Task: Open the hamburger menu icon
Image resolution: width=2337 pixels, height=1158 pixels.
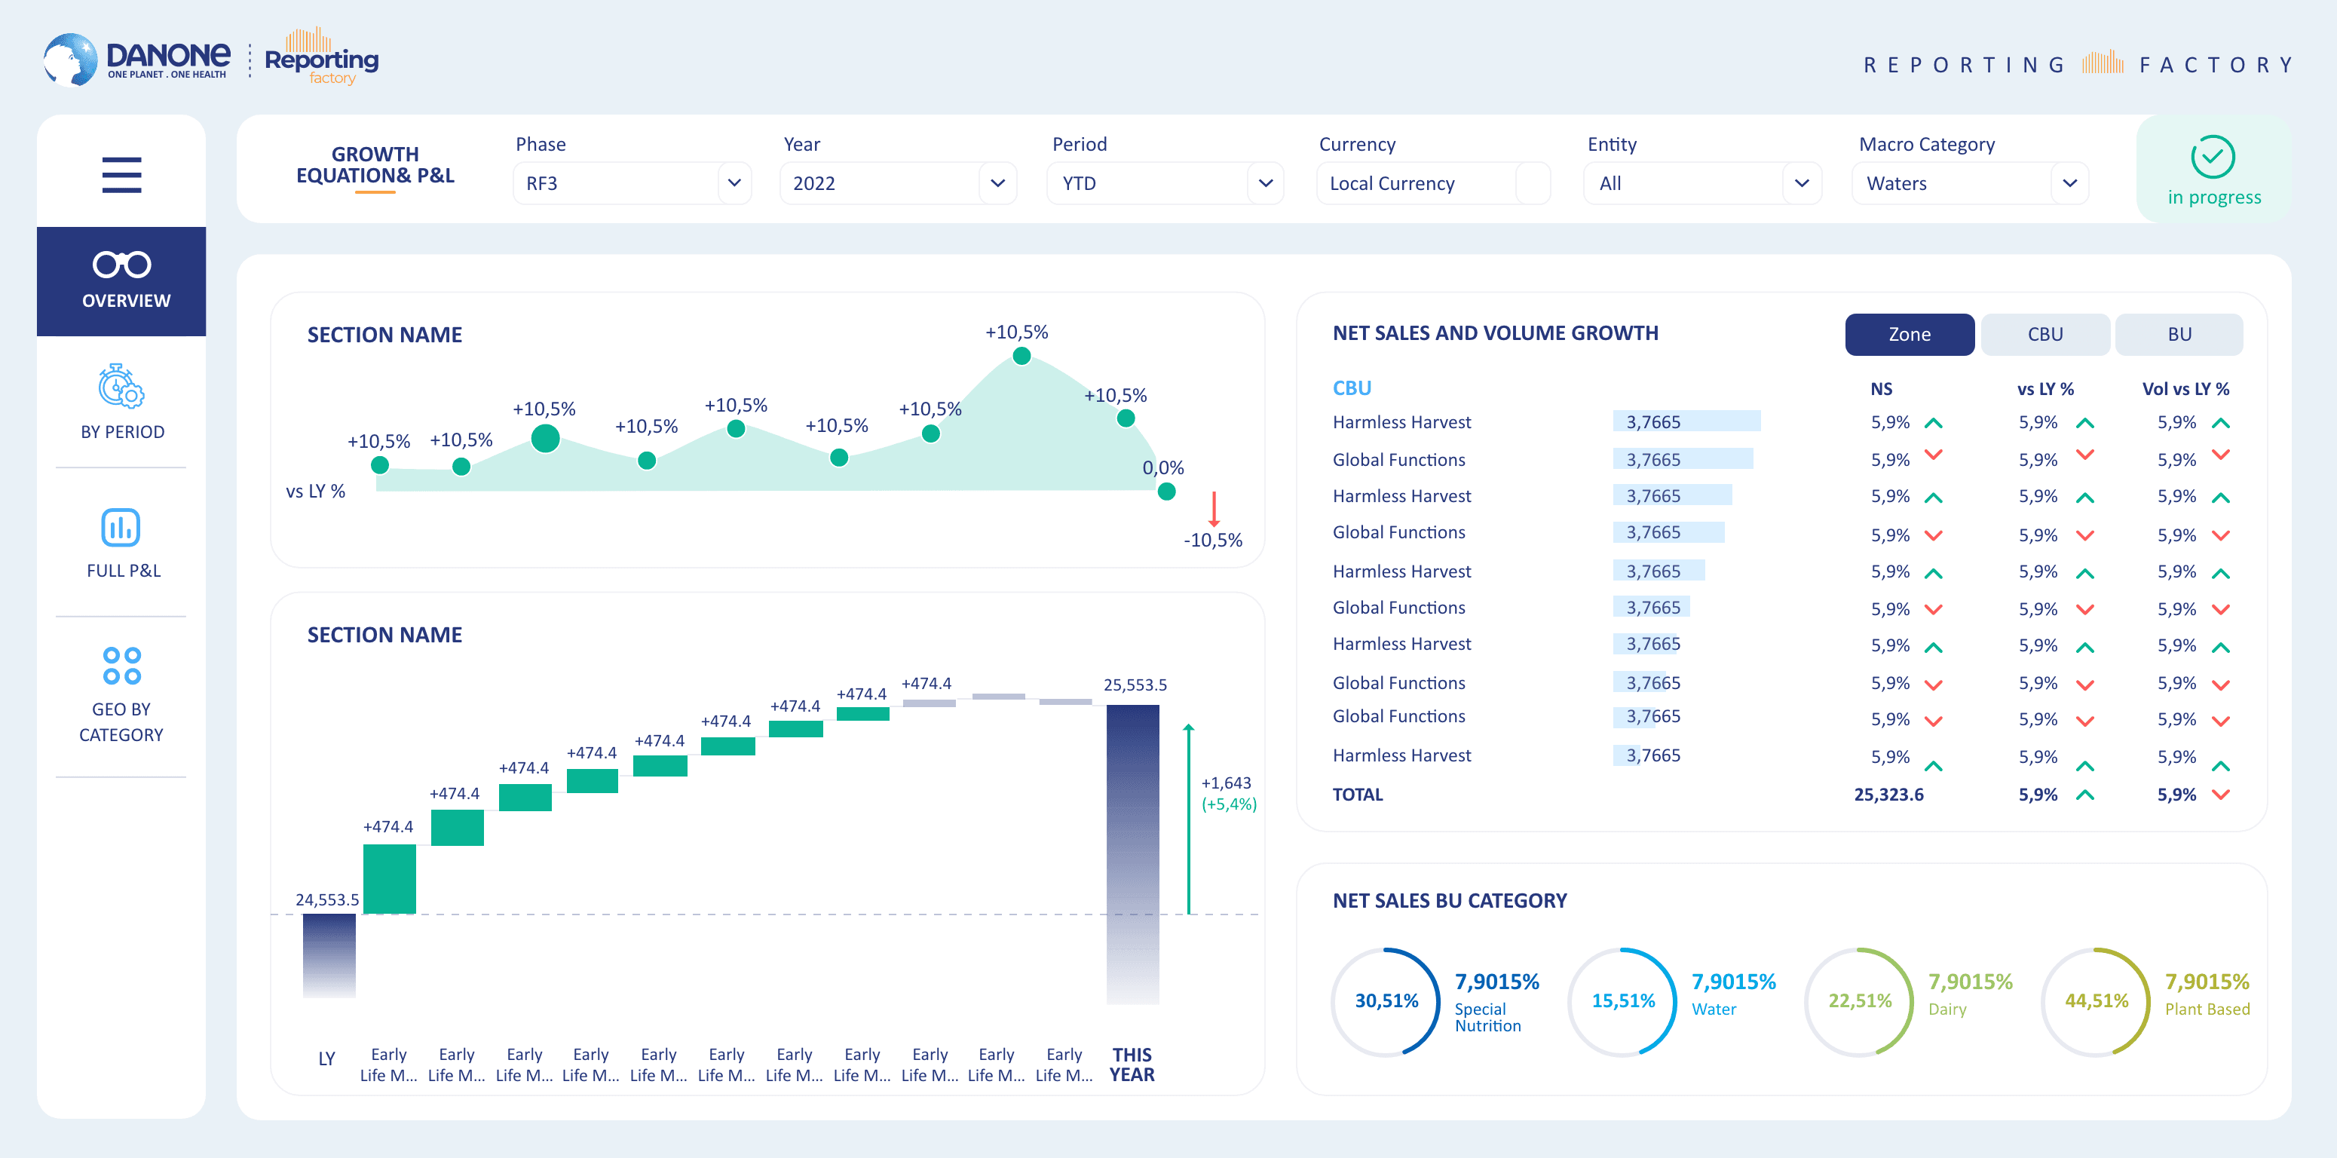Action: (121, 174)
